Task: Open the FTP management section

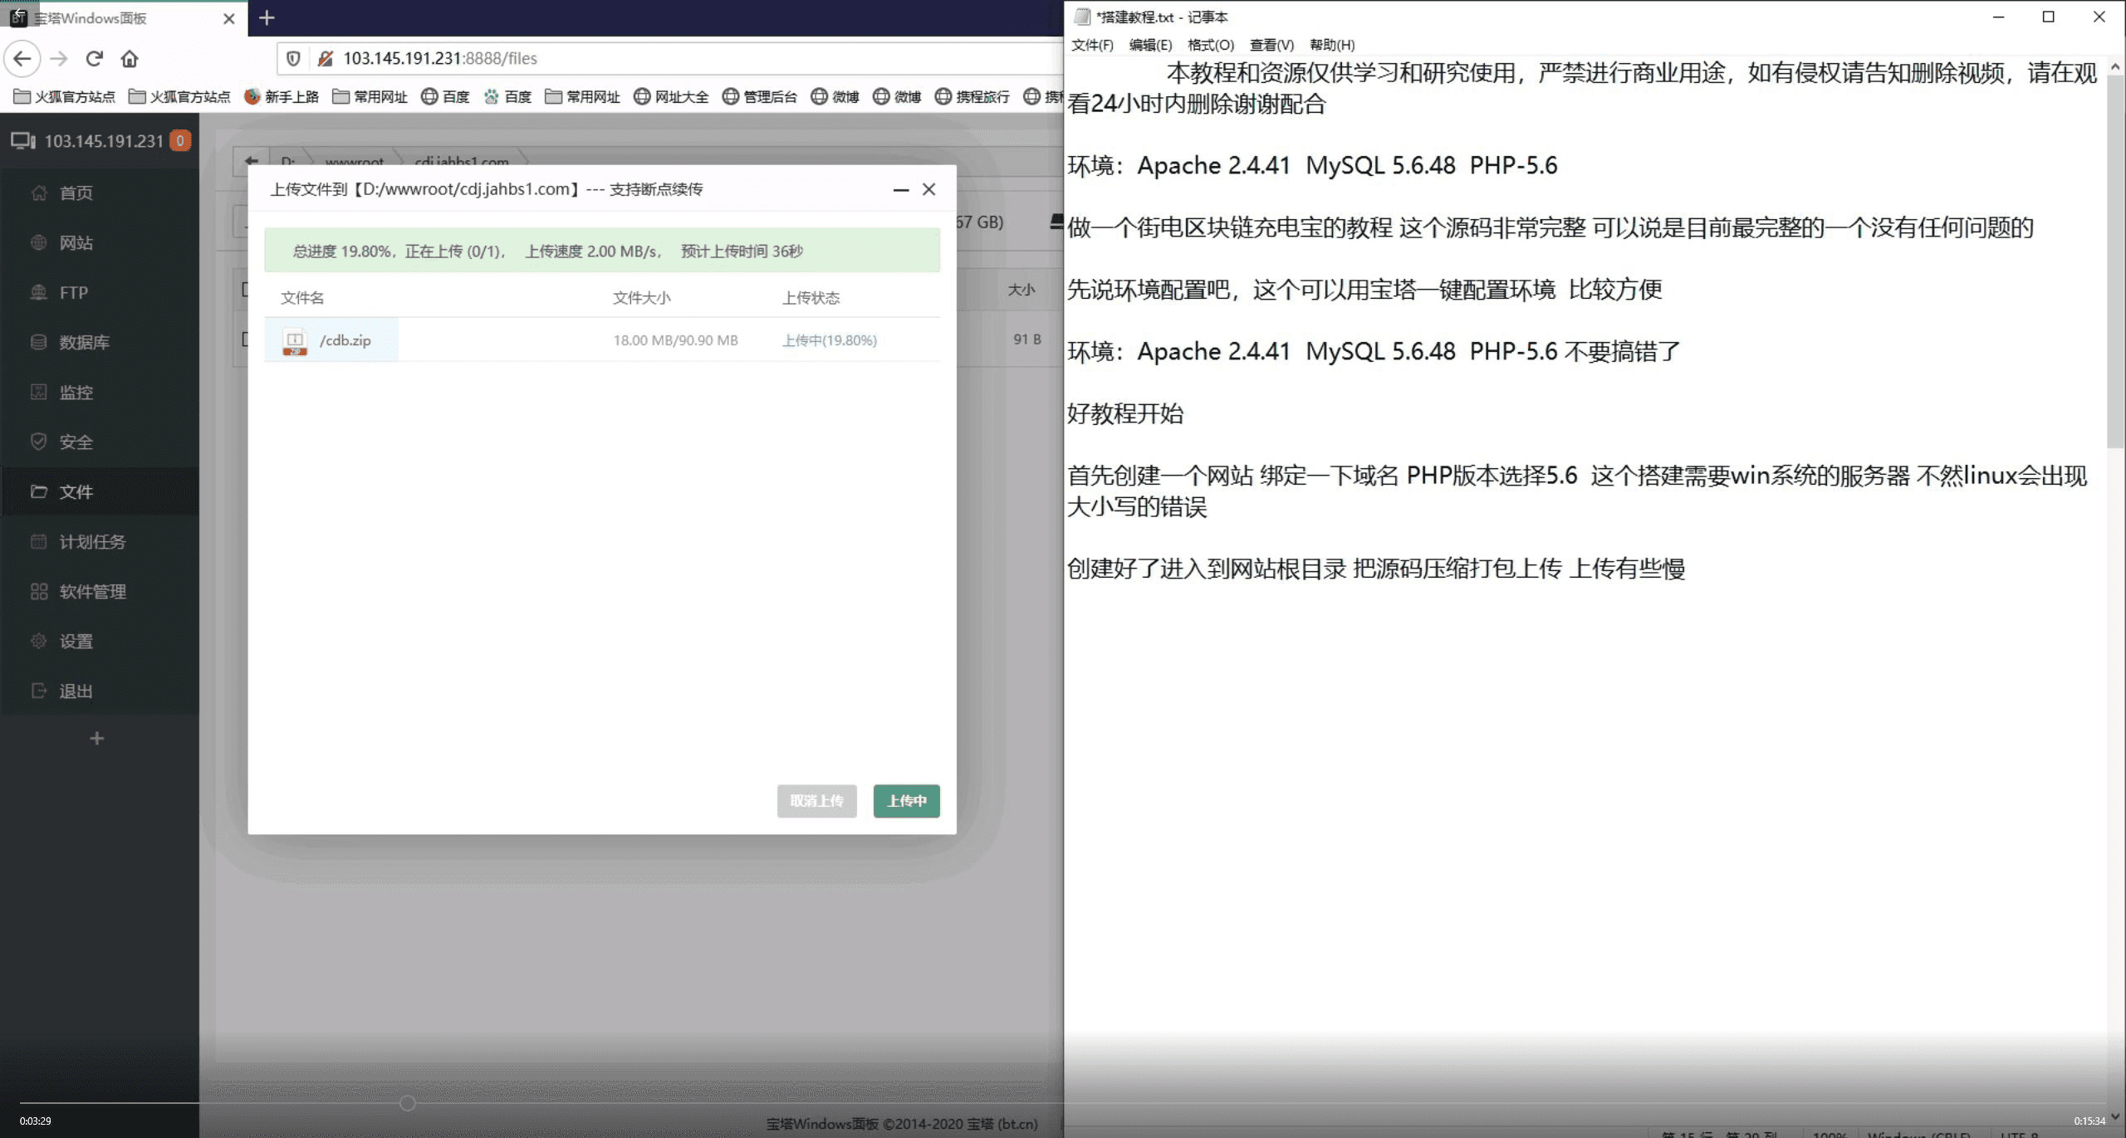Action: (72, 292)
